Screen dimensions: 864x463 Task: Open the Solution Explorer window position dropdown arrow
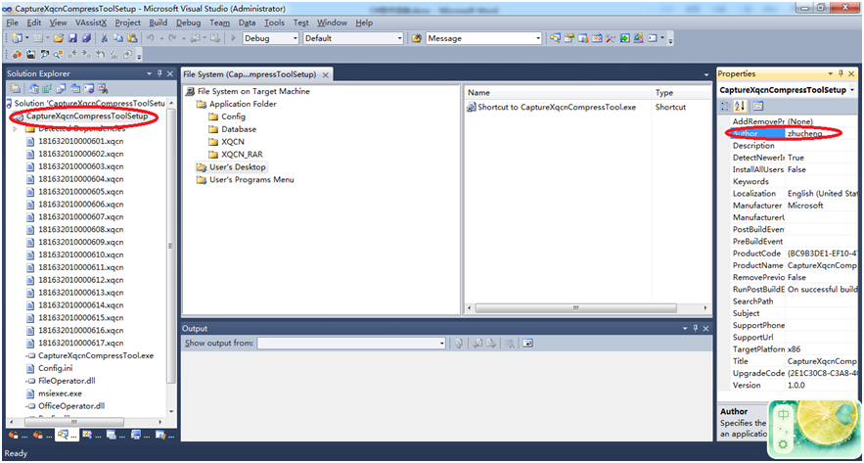[x=150, y=73]
